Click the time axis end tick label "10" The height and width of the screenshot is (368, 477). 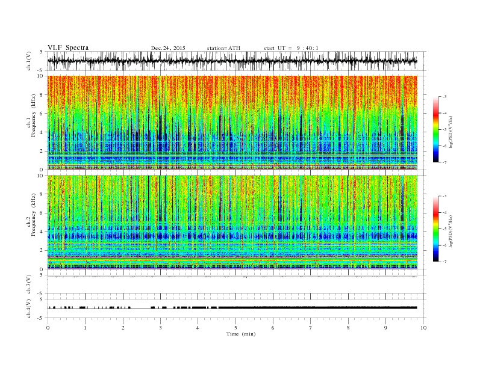423,328
